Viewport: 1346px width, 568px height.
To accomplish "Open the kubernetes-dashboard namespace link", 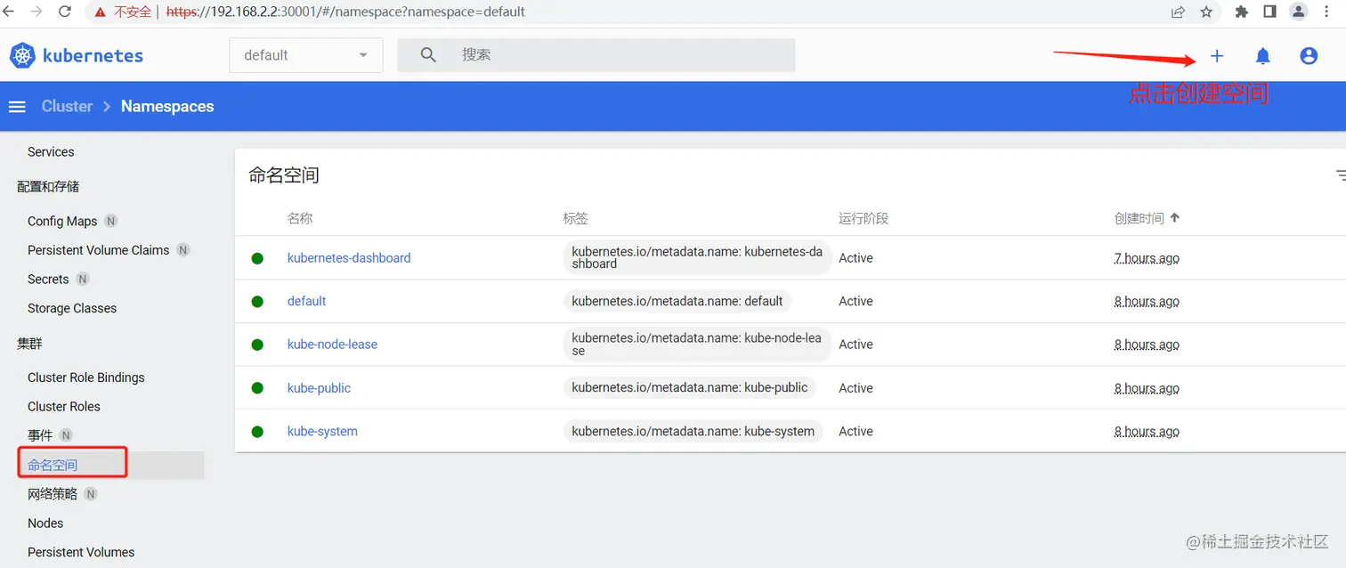I will coord(349,258).
